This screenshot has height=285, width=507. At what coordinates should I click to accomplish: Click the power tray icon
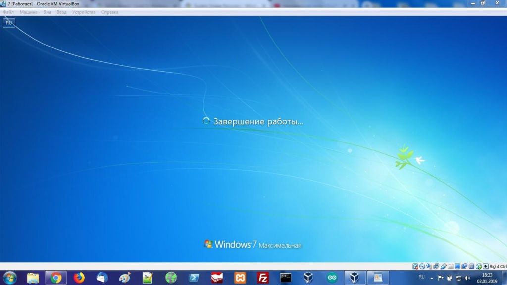click(x=450, y=278)
